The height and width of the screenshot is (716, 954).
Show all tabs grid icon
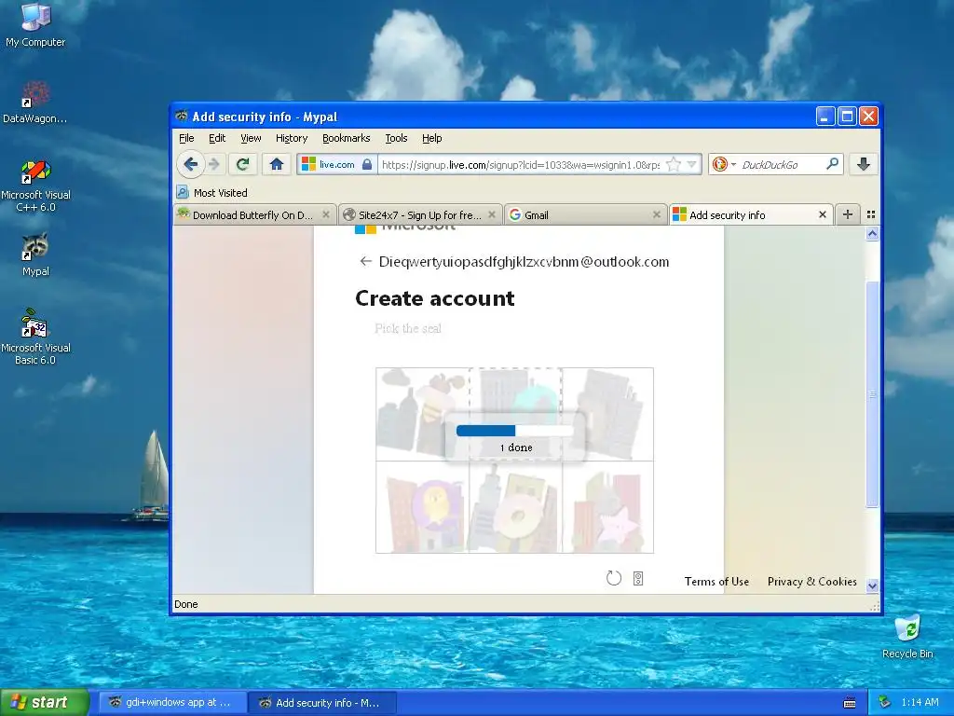(x=871, y=214)
